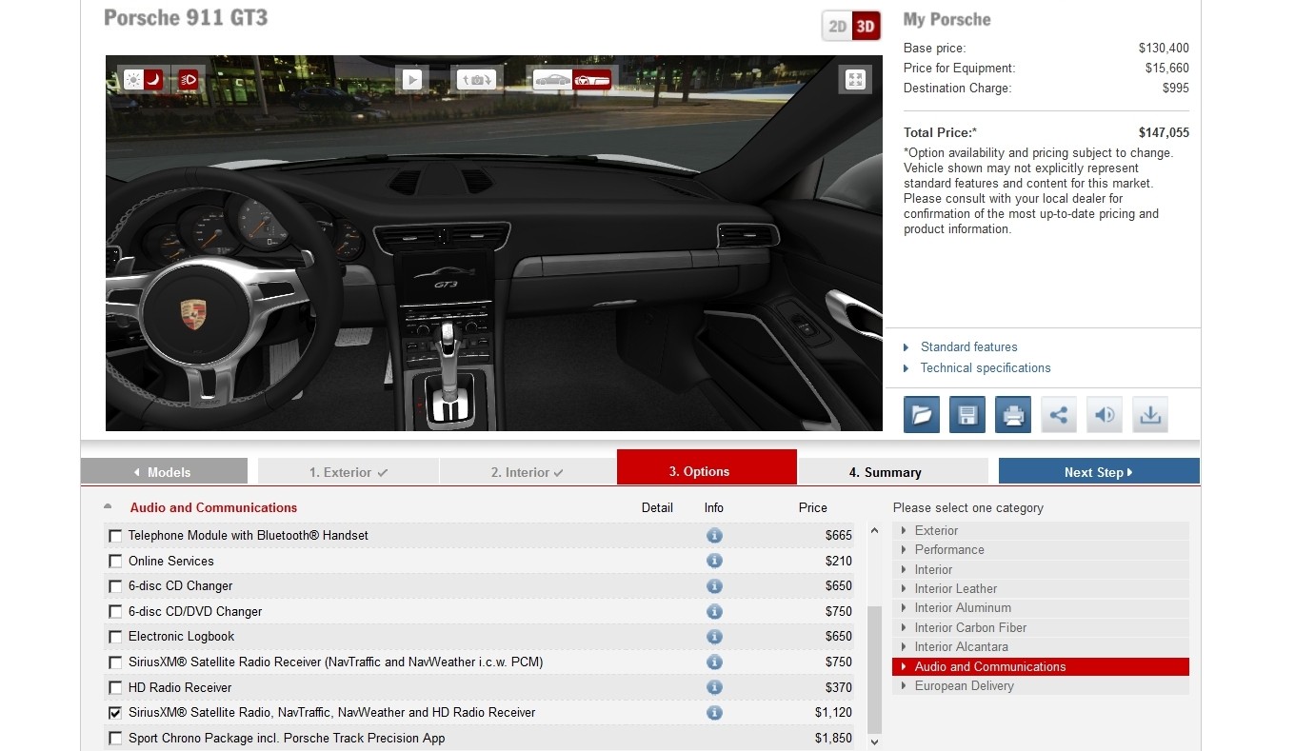
Task: Click the Next Step button
Action: click(1099, 471)
